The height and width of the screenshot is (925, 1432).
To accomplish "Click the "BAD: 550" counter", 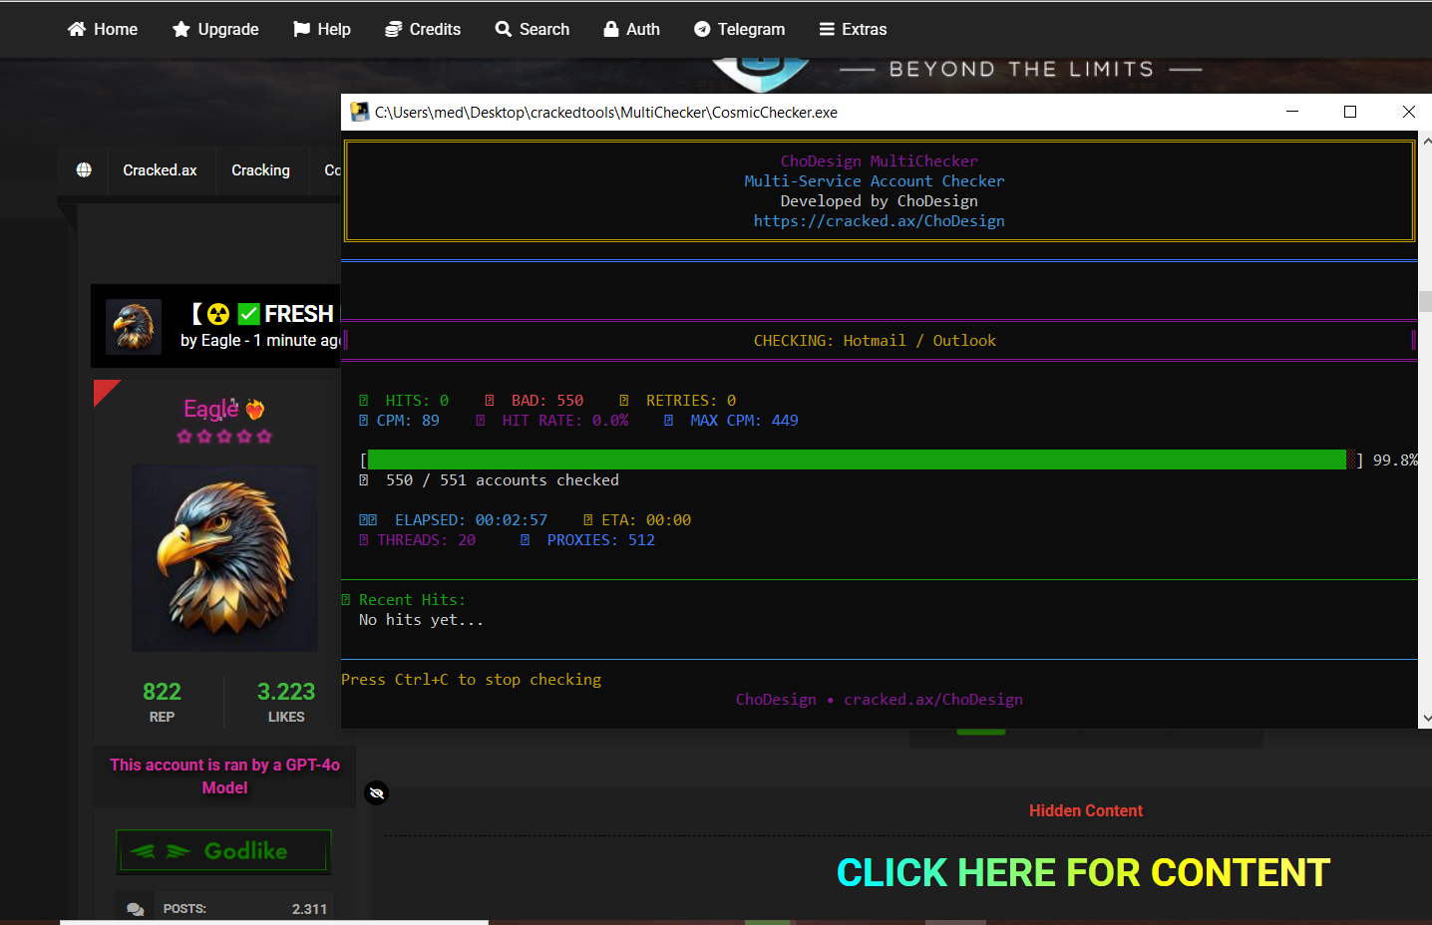I will coord(547,401).
